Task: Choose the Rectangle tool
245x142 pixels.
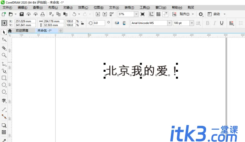Action: [4, 78]
